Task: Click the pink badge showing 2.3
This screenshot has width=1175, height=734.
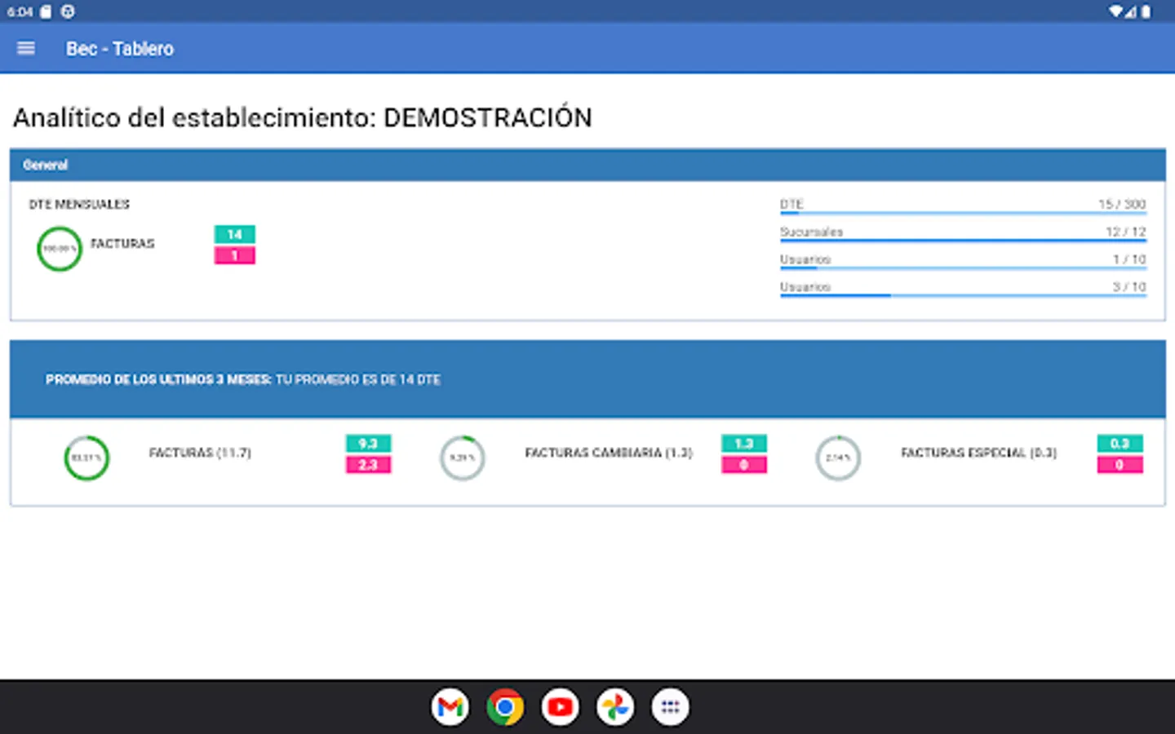Action: pyautogui.click(x=369, y=466)
